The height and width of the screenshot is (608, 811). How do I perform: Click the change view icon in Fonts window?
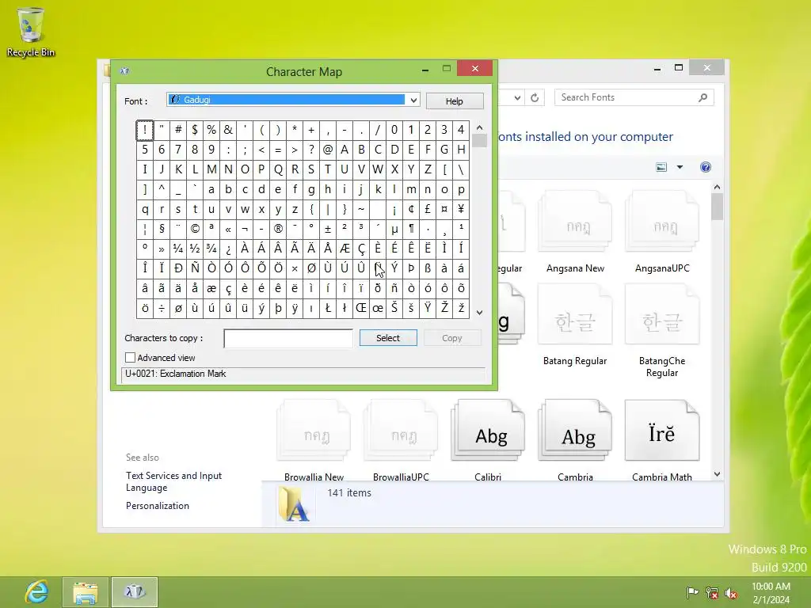[x=661, y=167]
